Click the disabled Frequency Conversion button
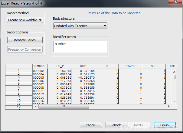The height and width of the screenshot is (133, 183). click(25, 49)
